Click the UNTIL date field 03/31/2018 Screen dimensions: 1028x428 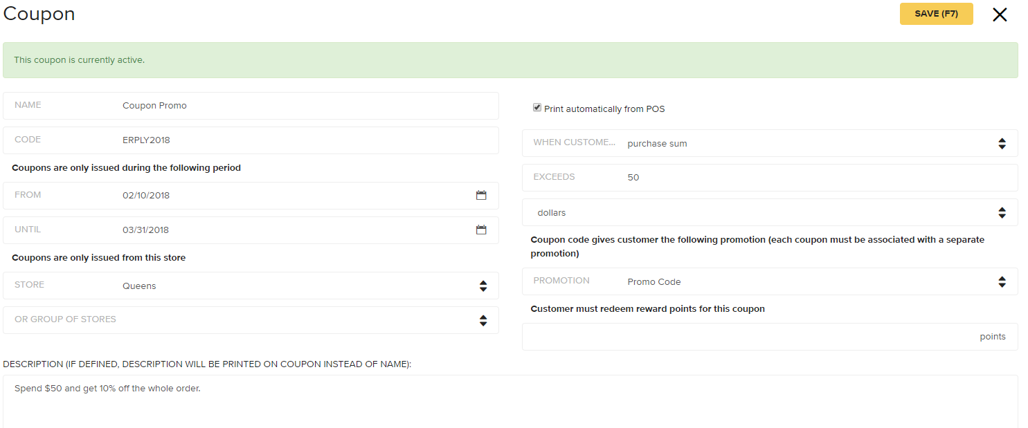[x=251, y=230]
